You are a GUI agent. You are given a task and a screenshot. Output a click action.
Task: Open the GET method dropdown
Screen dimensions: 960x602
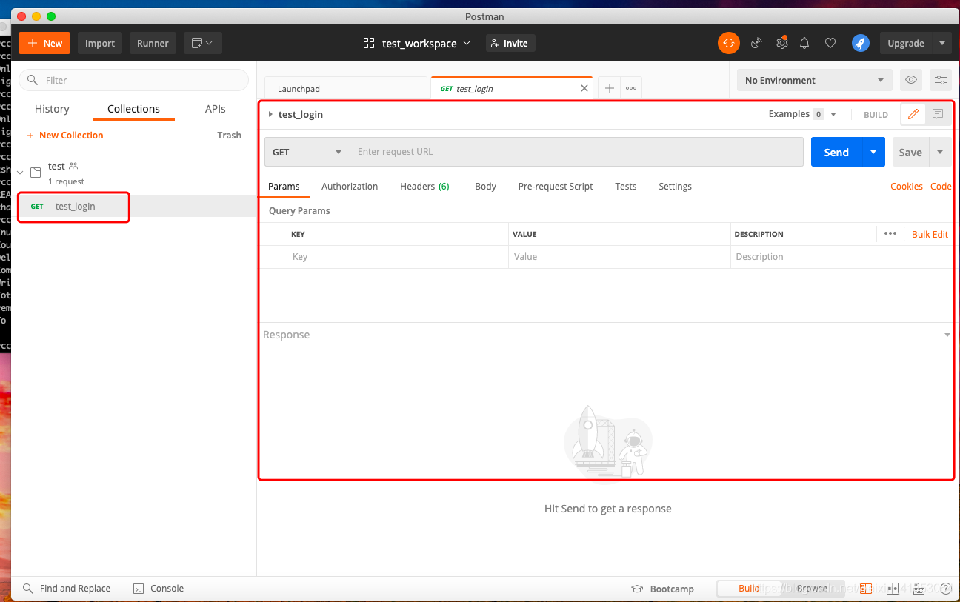point(307,152)
